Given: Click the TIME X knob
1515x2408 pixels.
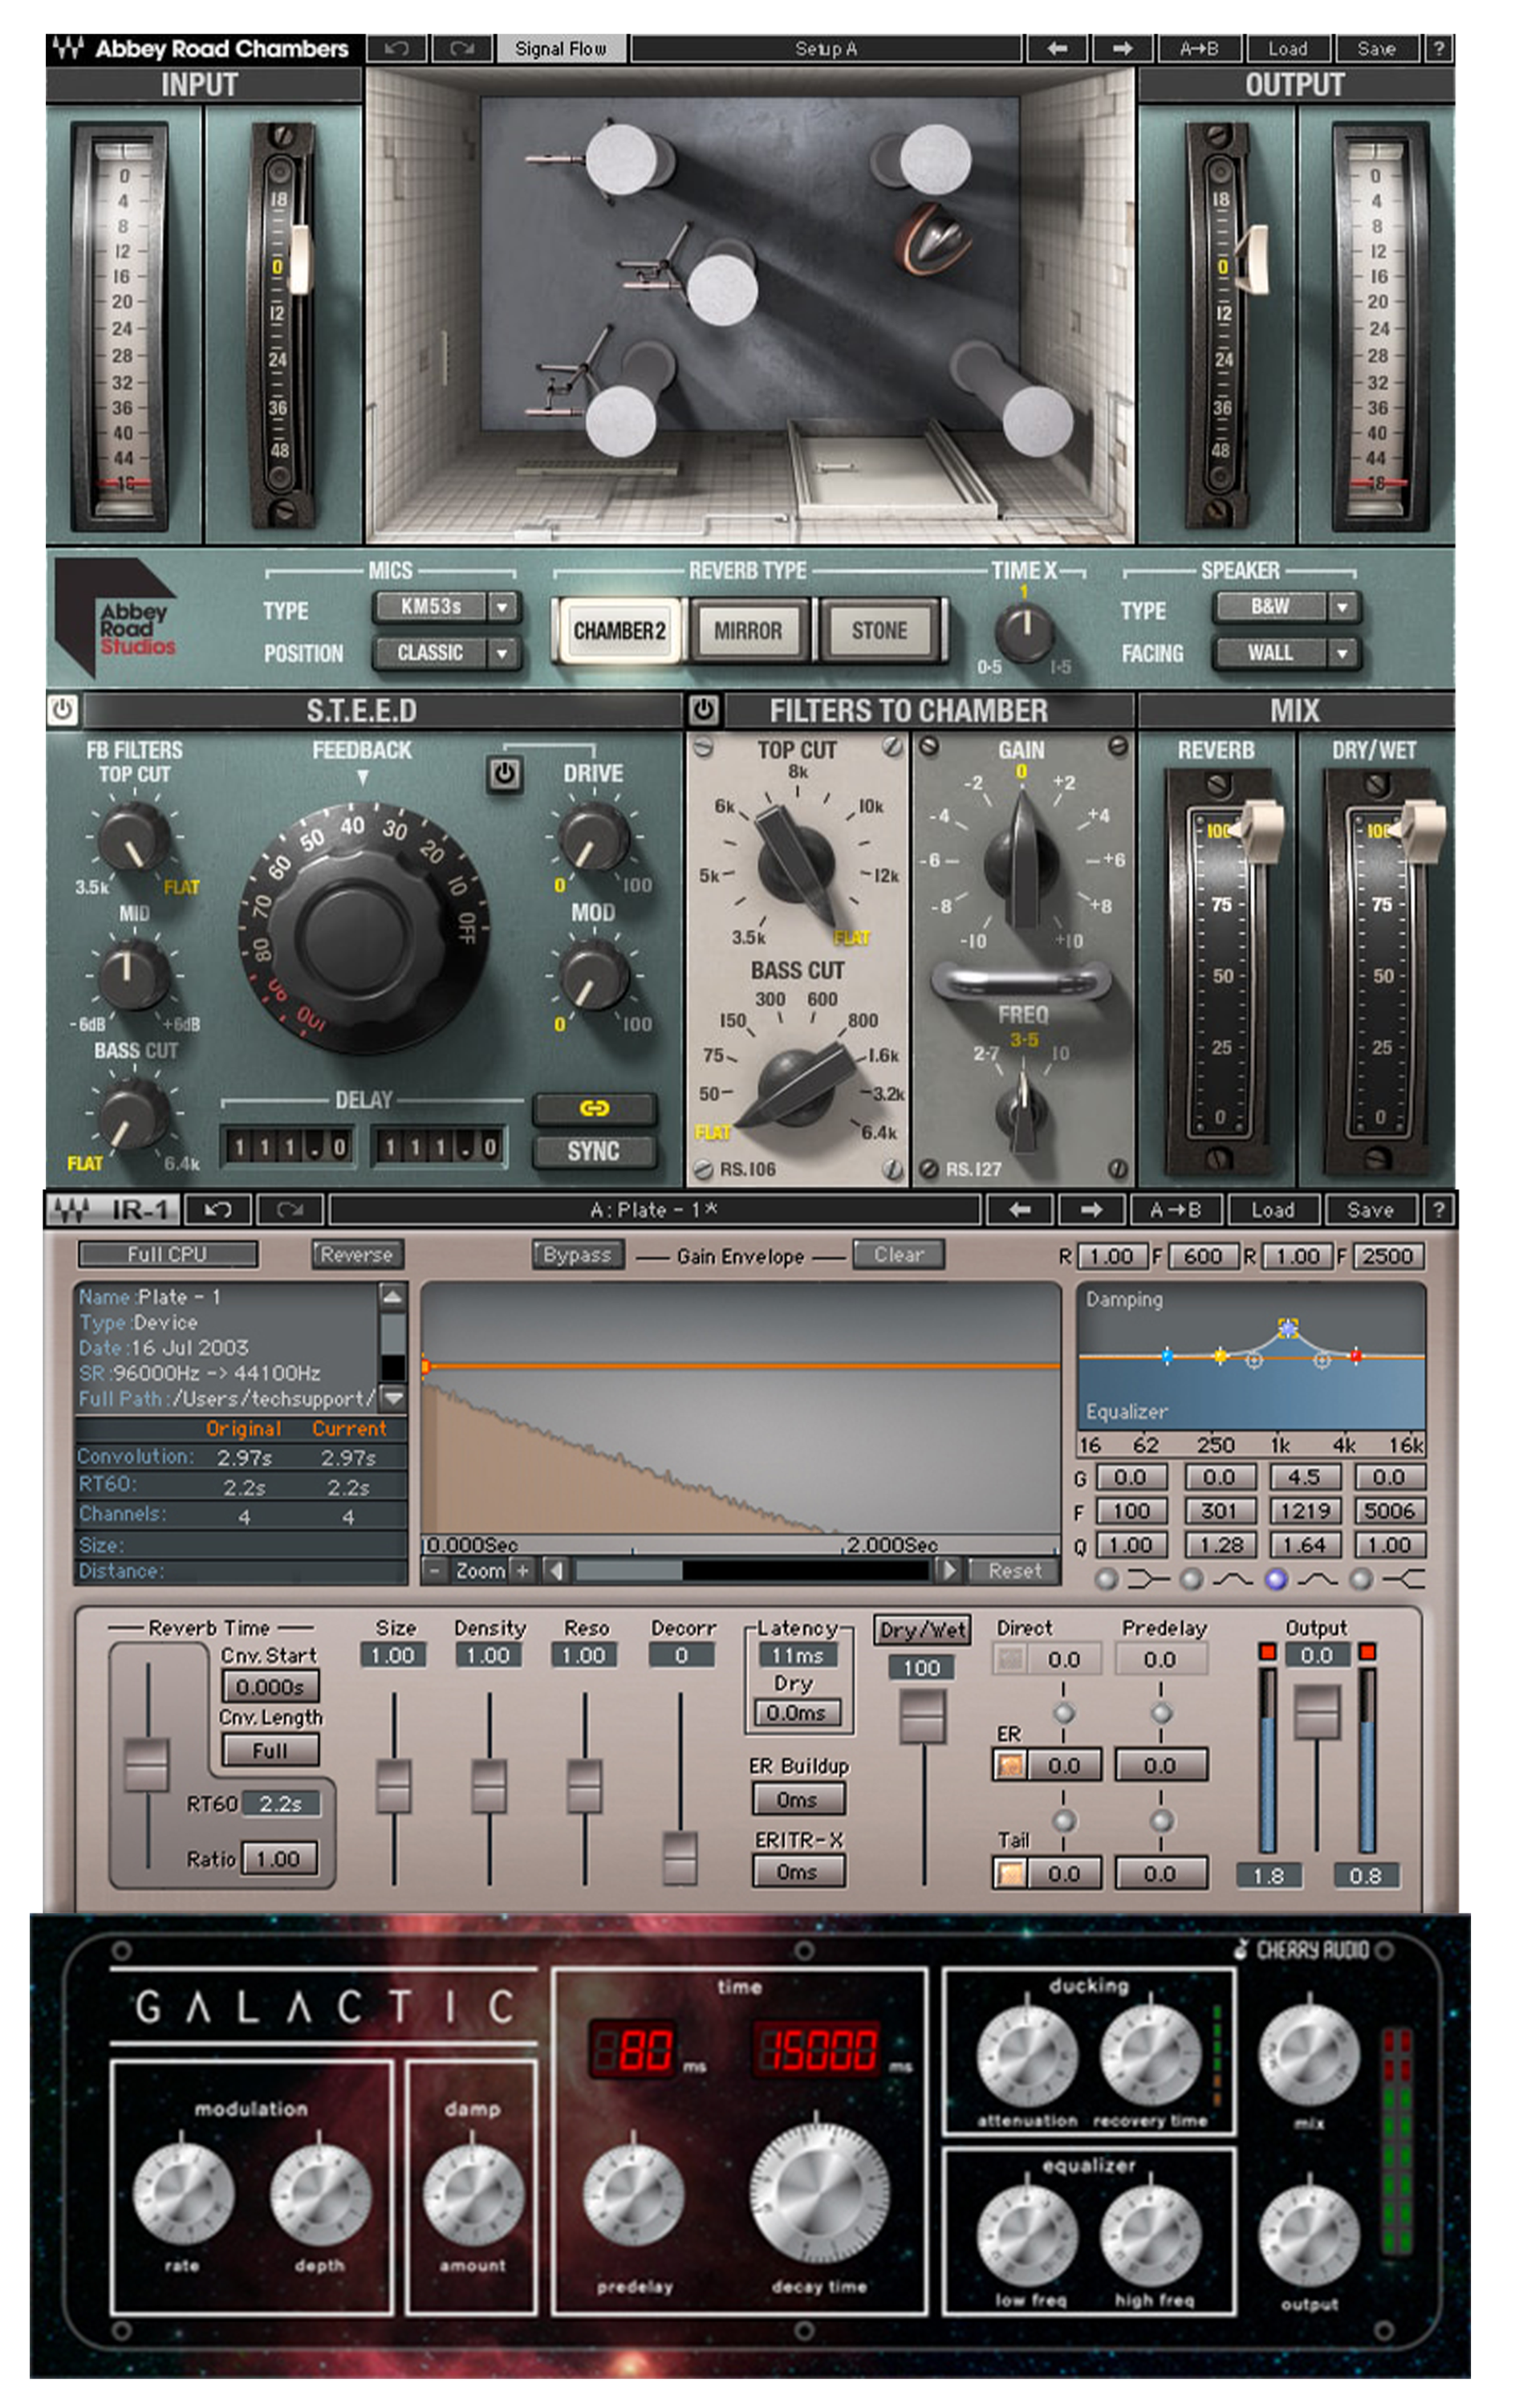Looking at the screenshot, I should click(1024, 633).
